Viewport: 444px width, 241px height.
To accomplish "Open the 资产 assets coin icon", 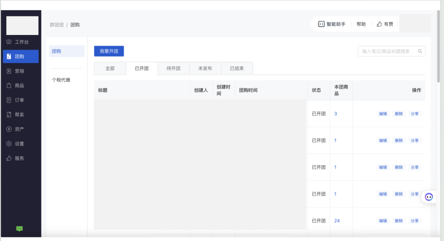I will tap(9, 129).
